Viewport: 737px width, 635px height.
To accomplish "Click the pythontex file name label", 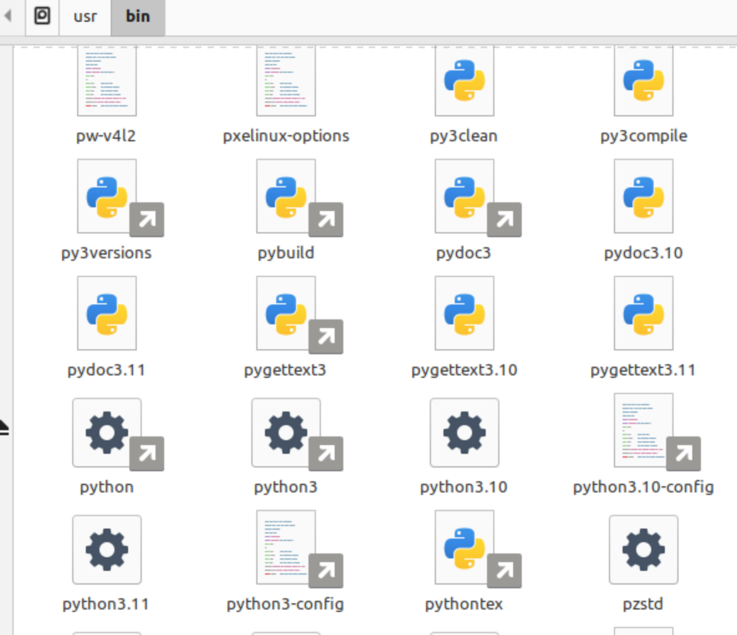I will pos(464,604).
